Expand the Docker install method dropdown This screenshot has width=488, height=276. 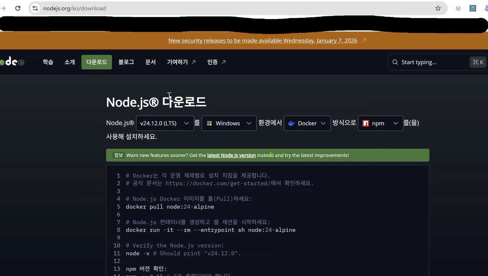[307, 123]
